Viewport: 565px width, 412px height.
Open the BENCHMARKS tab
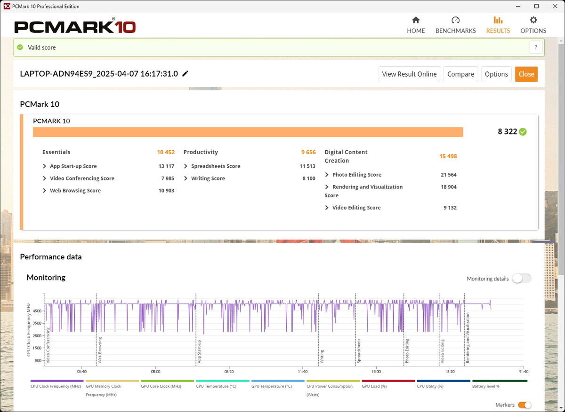[455, 25]
